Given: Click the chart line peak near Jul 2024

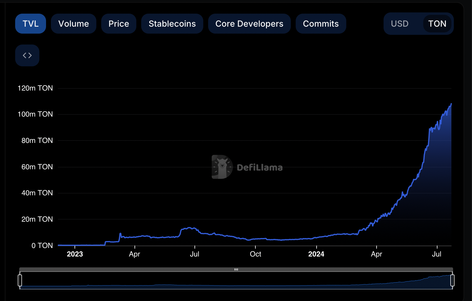Looking at the screenshot, I should point(451,104).
